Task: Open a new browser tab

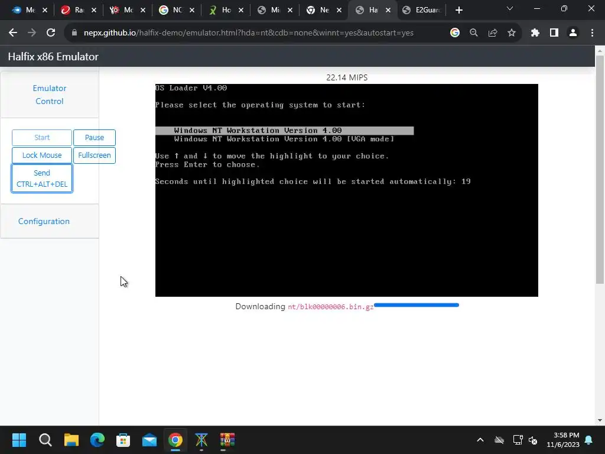Action: pyautogui.click(x=458, y=10)
